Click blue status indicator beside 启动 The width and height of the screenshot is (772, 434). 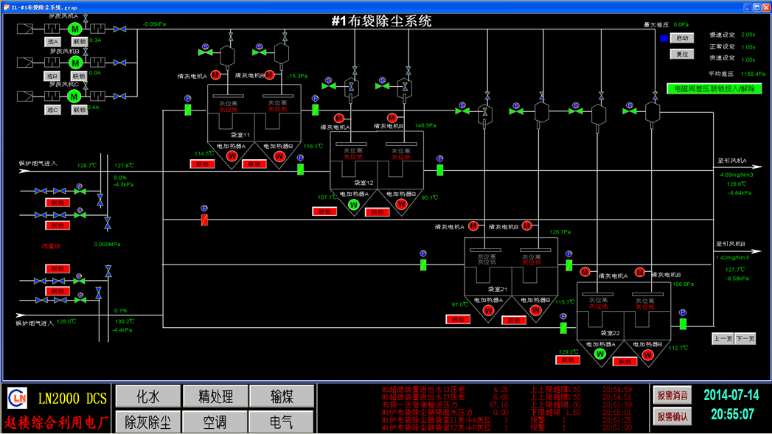click(664, 38)
